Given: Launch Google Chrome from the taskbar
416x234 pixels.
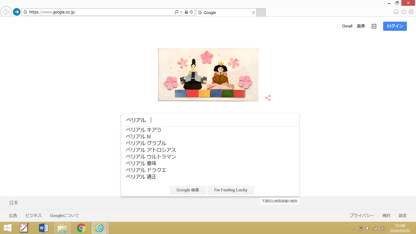Looking at the screenshot, I should coord(81,228).
